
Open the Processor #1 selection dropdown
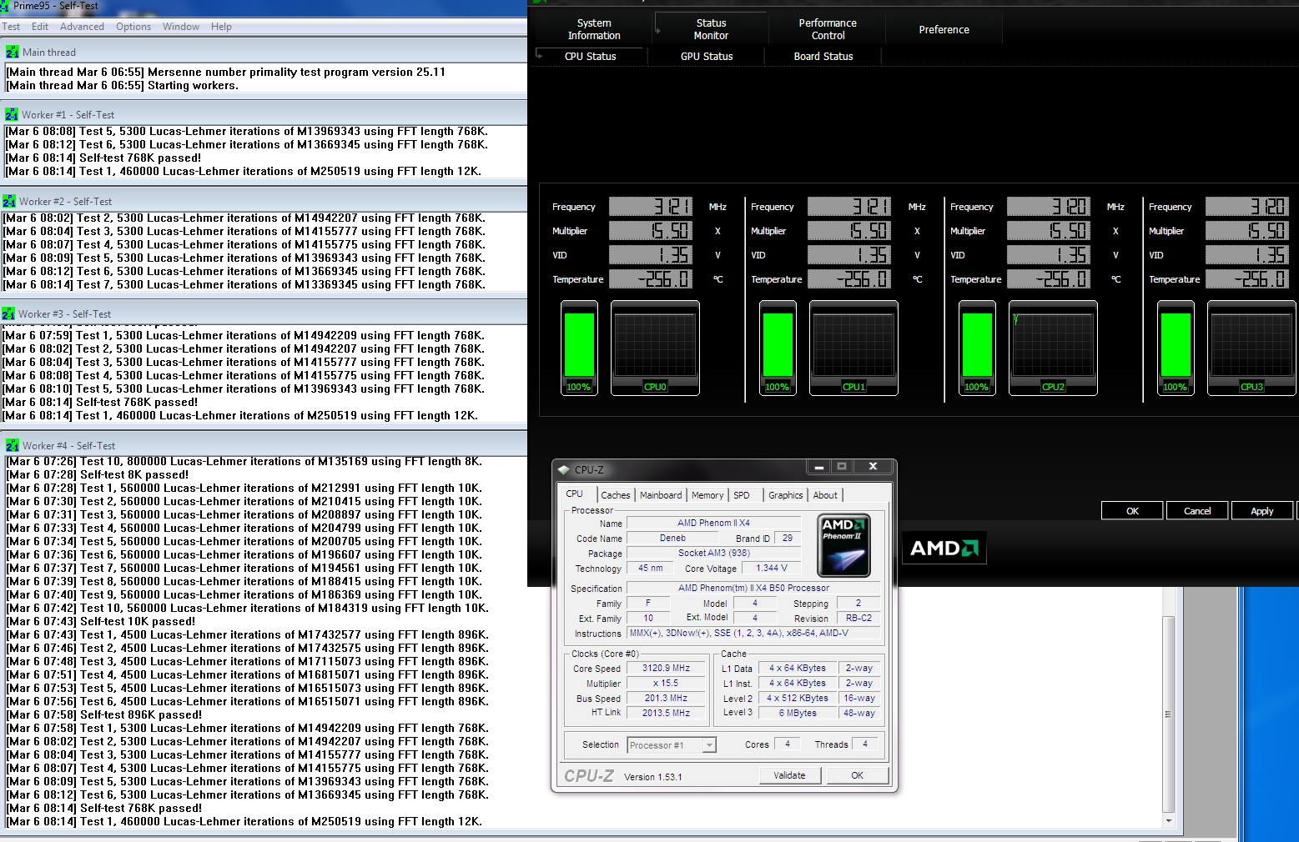(x=672, y=745)
